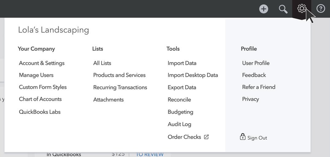Open Custom Form Styles
This screenshot has height=157, width=330.
tap(43, 87)
